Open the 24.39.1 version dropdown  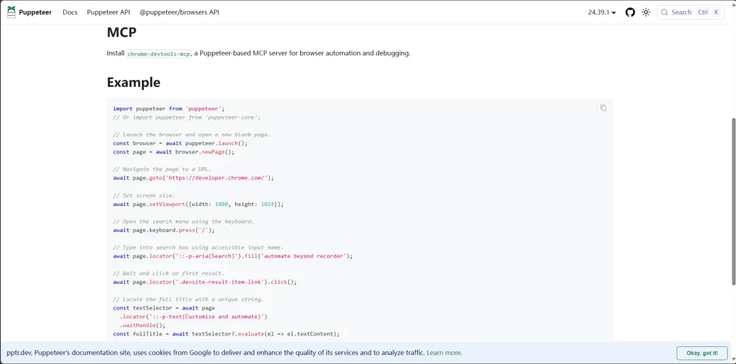[602, 12]
